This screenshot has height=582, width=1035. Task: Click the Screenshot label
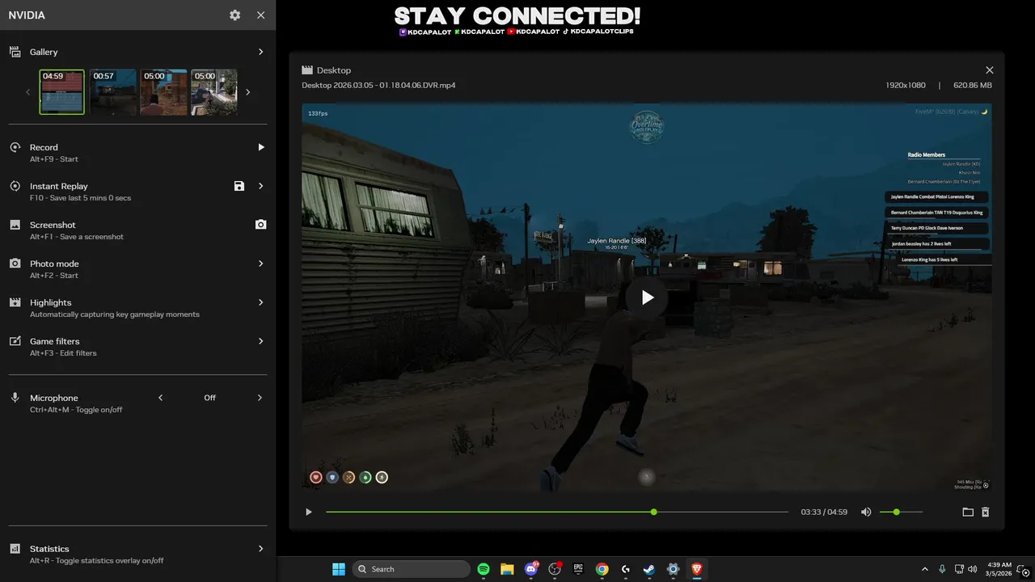pyautogui.click(x=53, y=225)
